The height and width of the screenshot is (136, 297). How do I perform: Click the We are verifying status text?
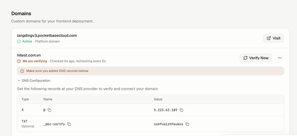pos(35,61)
